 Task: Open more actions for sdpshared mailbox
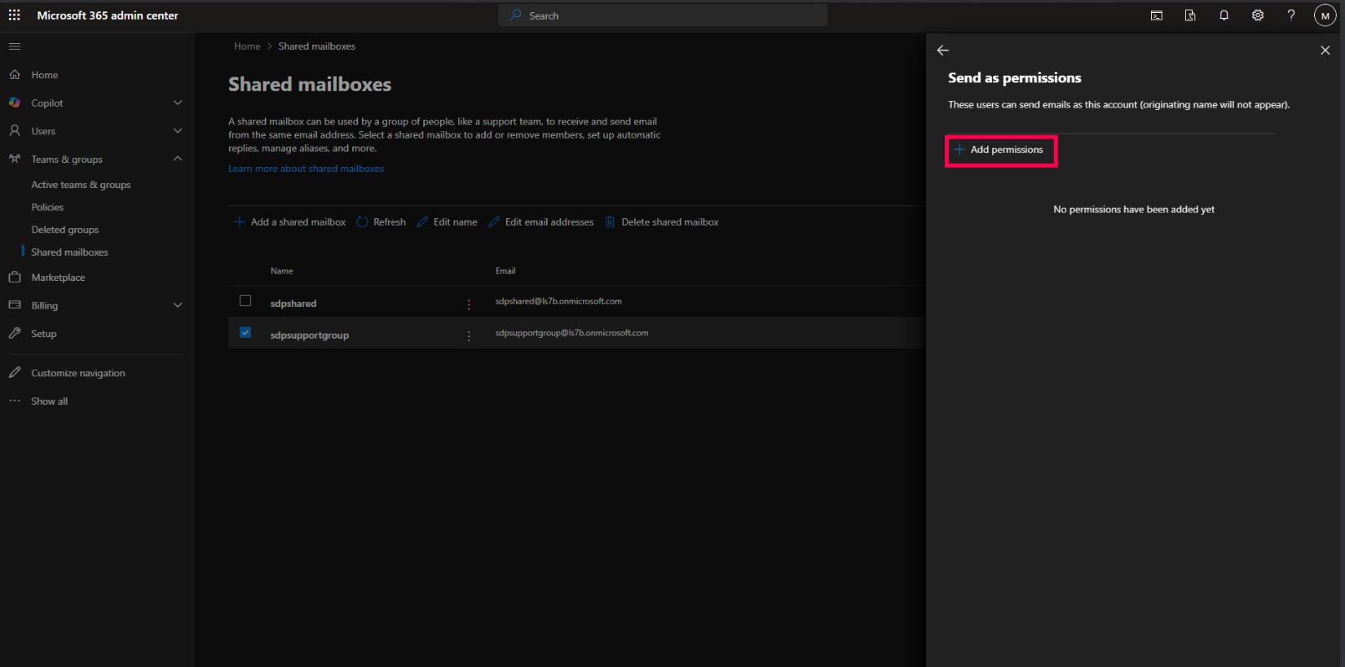[x=469, y=305]
